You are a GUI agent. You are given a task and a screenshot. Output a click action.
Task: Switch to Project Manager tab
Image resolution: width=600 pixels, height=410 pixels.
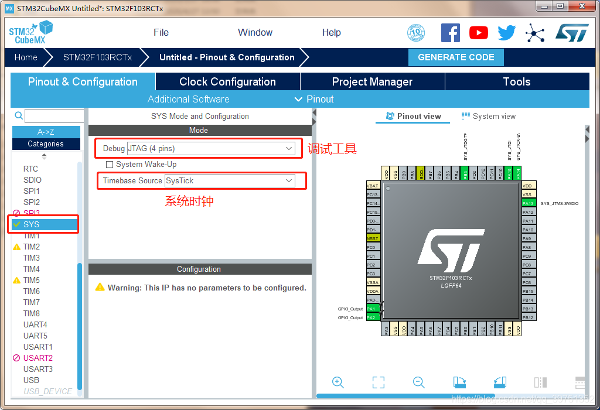click(x=372, y=81)
